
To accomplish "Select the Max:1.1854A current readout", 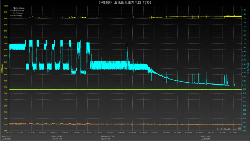I will tap(205, 136).
